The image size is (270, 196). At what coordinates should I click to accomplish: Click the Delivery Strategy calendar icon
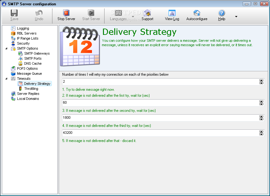coord(20,84)
